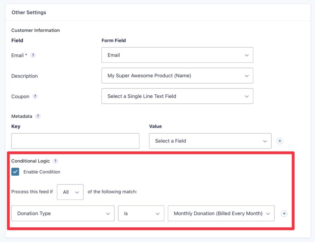315x242 pixels.
Task: Click inside the Metadata Key input field
Action: tap(75, 141)
